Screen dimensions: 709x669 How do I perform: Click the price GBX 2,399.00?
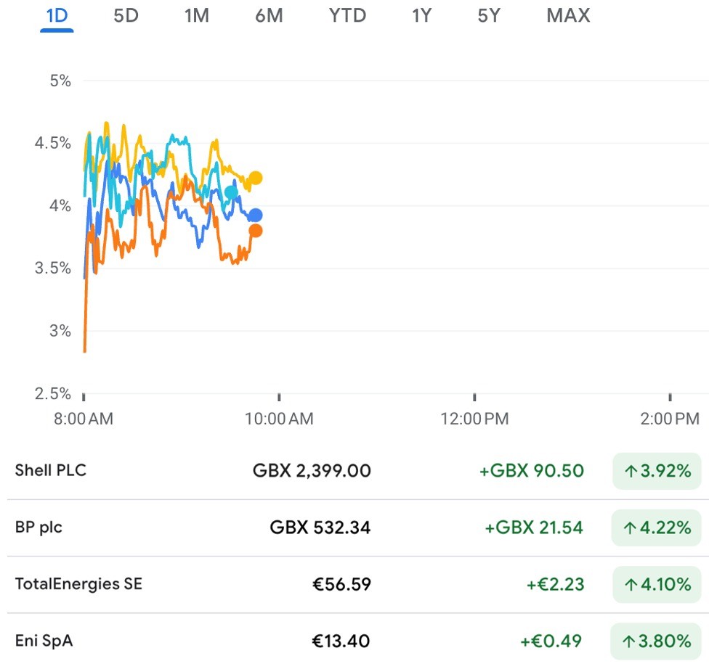point(312,471)
